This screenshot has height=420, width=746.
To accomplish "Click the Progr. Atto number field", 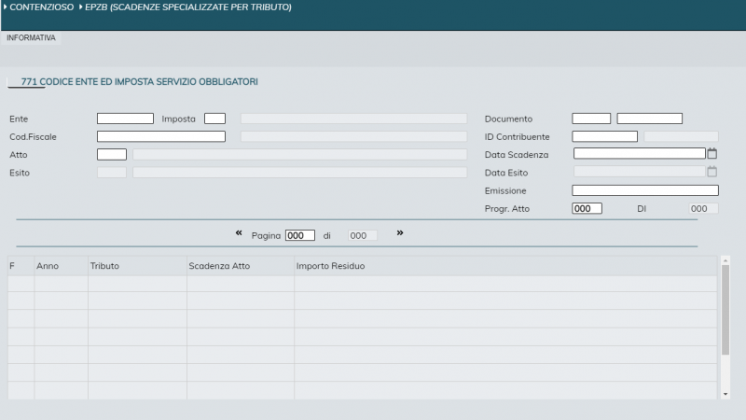I will pyautogui.click(x=587, y=208).
